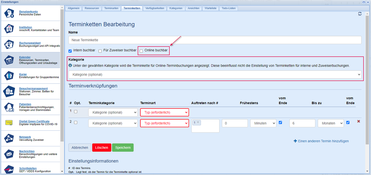Open the Netzwerk link
This screenshot has width=371, height=175.
pos(25,137)
